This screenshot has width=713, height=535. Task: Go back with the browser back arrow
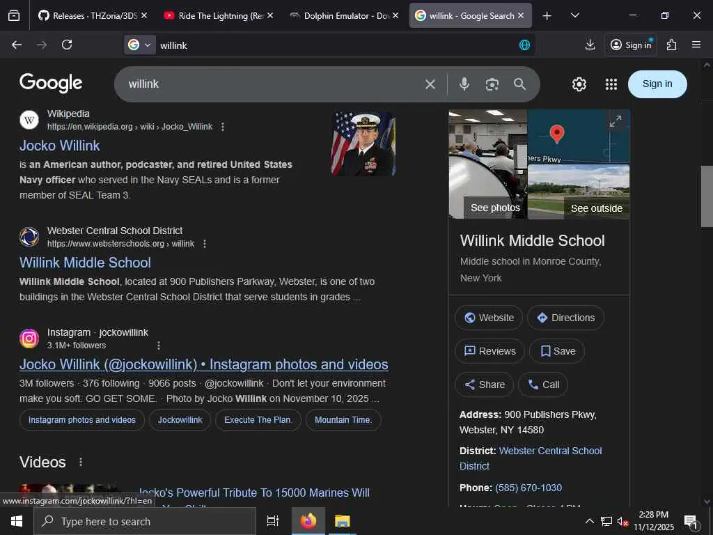17,45
